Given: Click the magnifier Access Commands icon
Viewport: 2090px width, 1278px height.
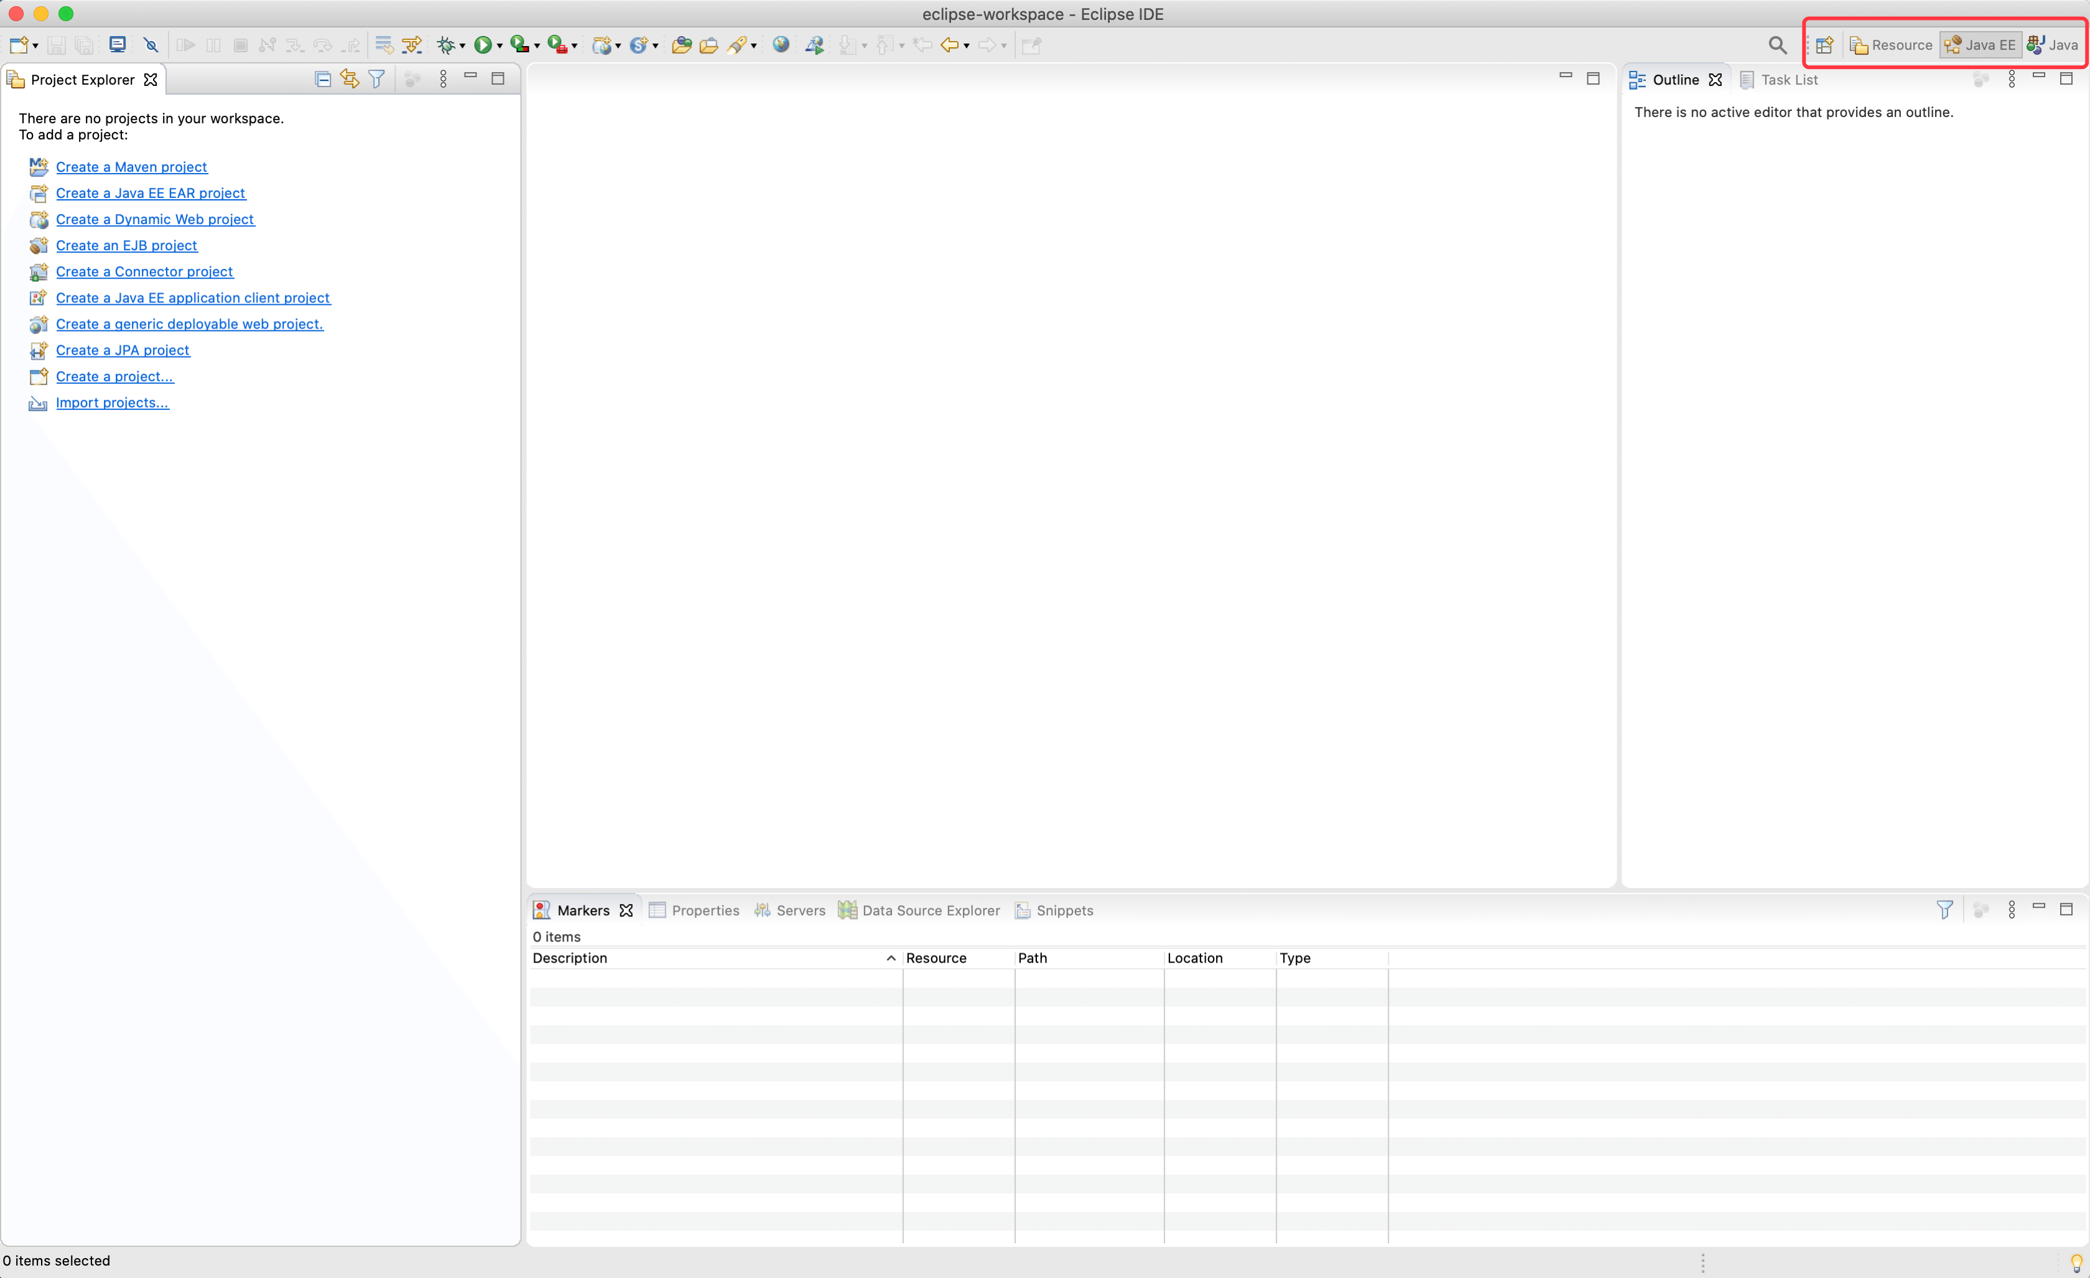Looking at the screenshot, I should (x=1778, y=45).
